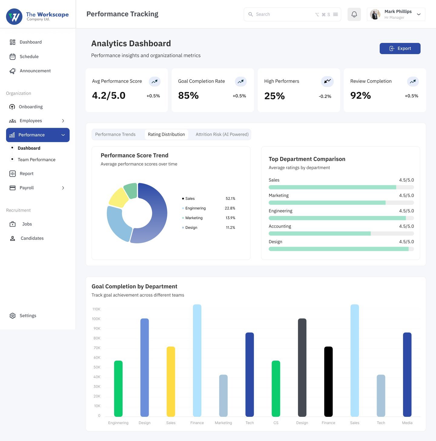Click the Candidates person icon

(12, 238)
